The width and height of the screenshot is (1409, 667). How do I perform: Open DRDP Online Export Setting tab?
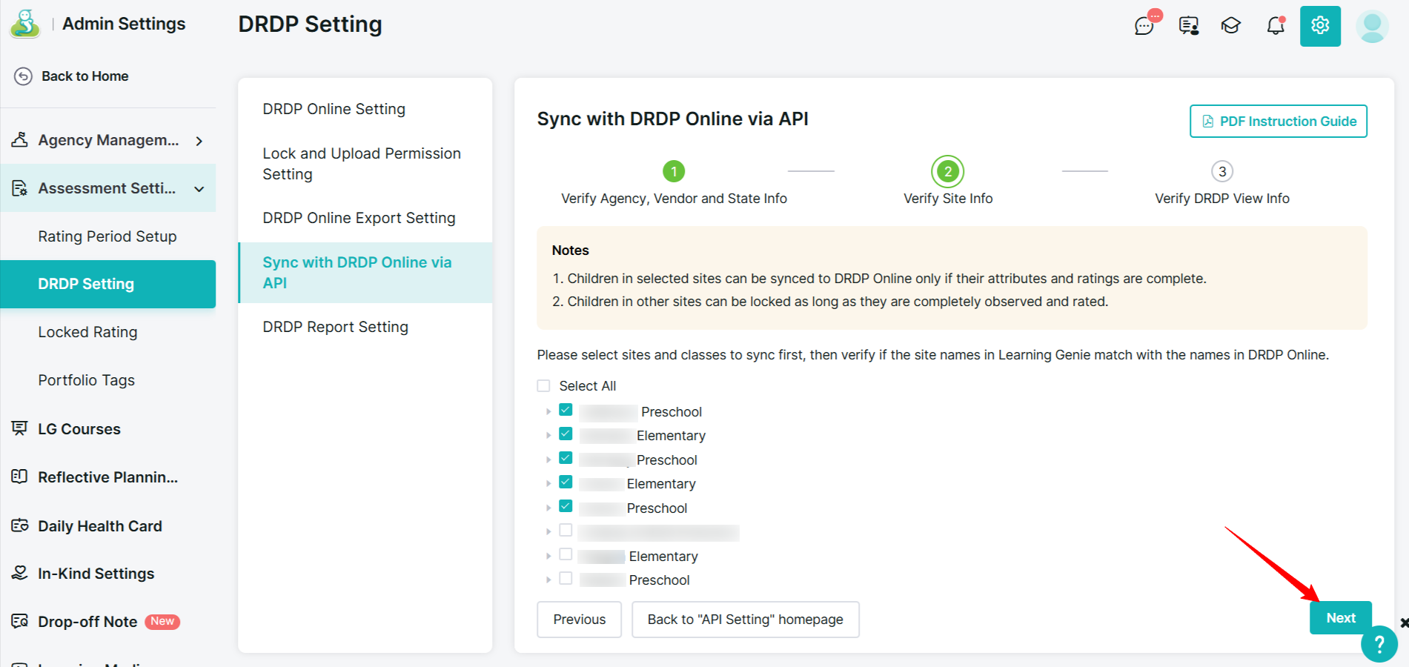[x=359, y=218]
